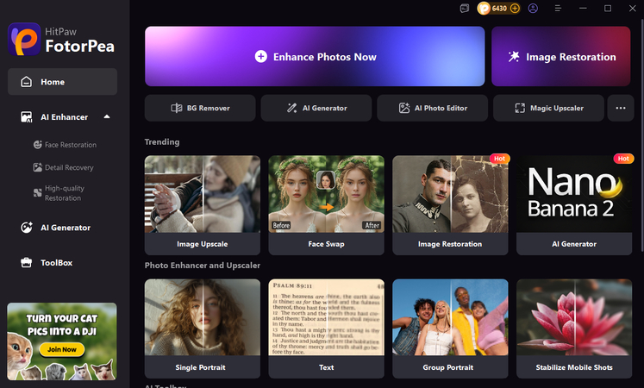Open the Magic Upscaler tool

548,108
